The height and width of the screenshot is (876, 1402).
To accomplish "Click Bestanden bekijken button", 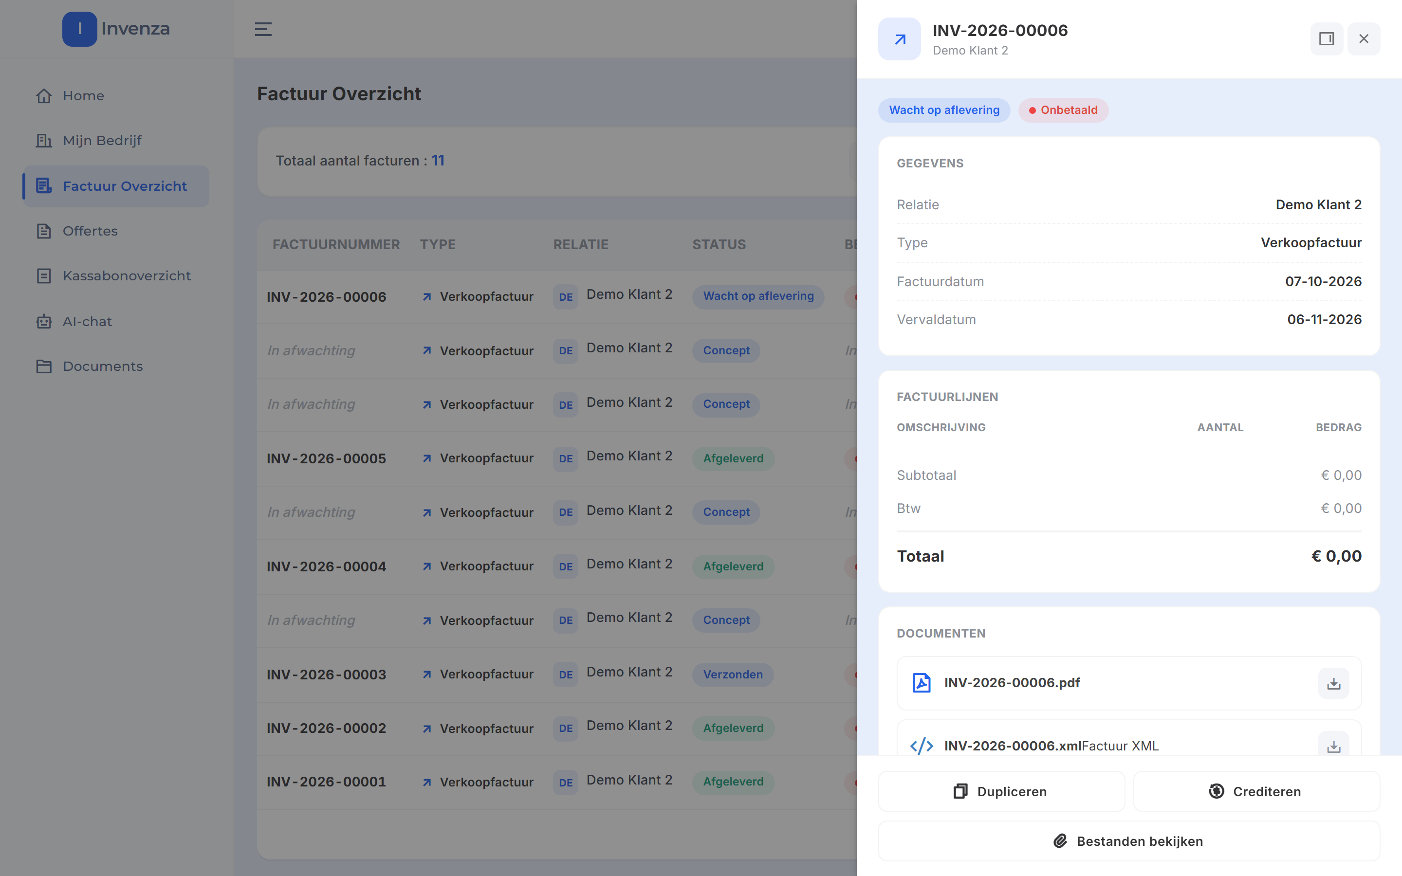I will [x=1129, y=841].
